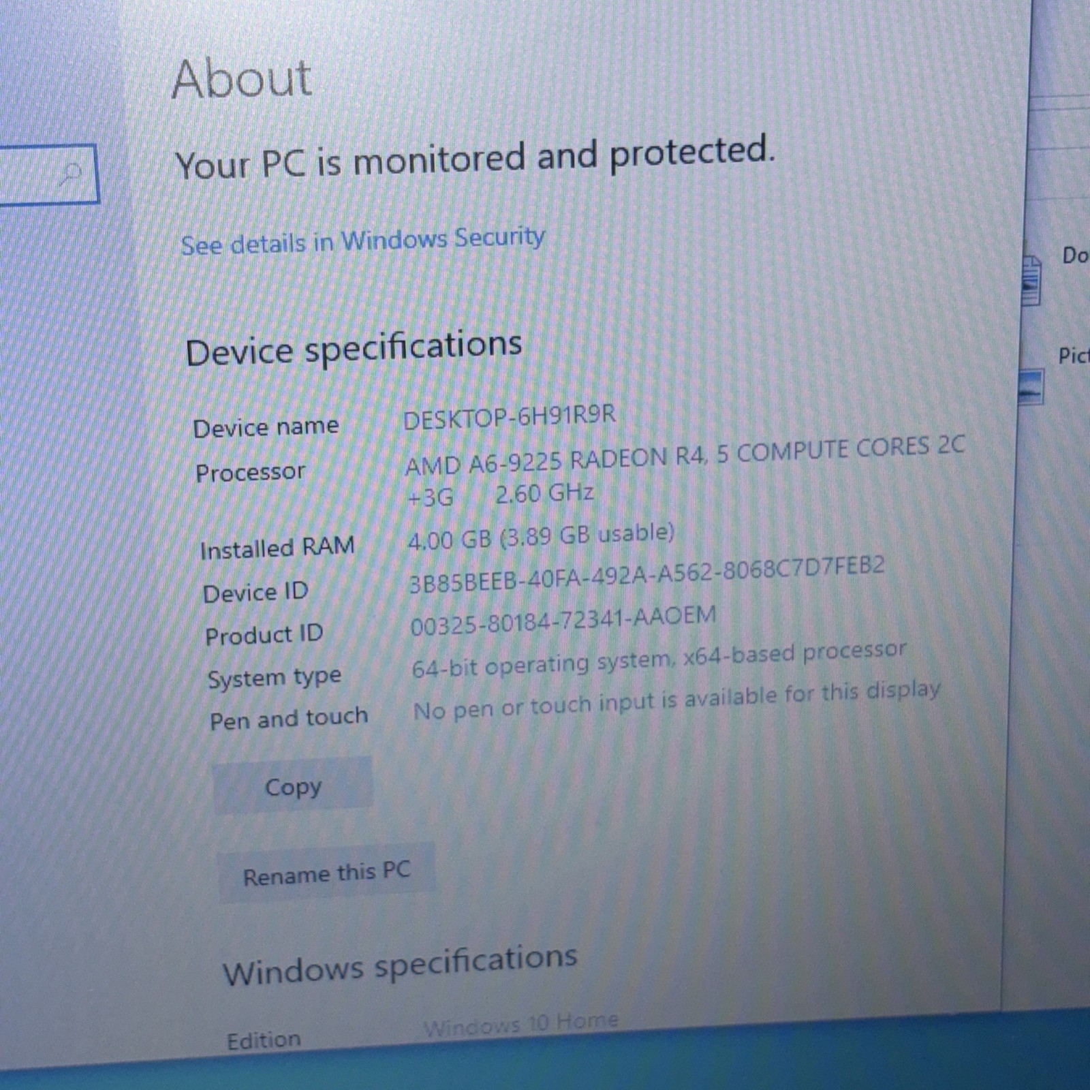Click the Your PC is monitored and protected text
This screenshot has width=1090, height=1090.
point(475,158)
